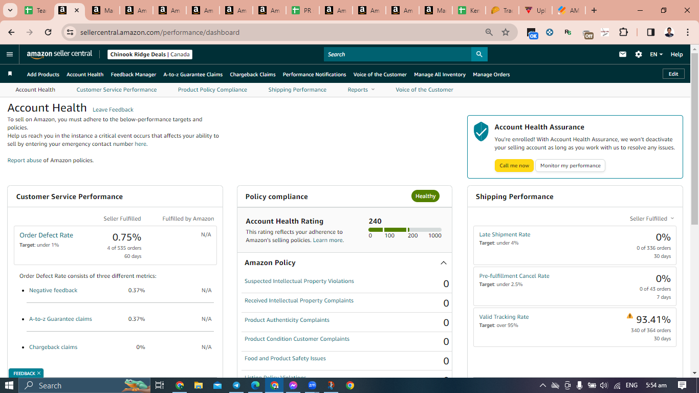Image resolution: width=699 pixels, height=393 pixels.
Task: Open the Windows Start menu
Action: coord(9,385)
